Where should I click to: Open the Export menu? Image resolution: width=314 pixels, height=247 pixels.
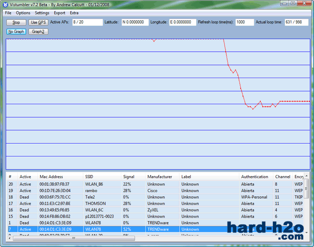click(x=59, y=13)
